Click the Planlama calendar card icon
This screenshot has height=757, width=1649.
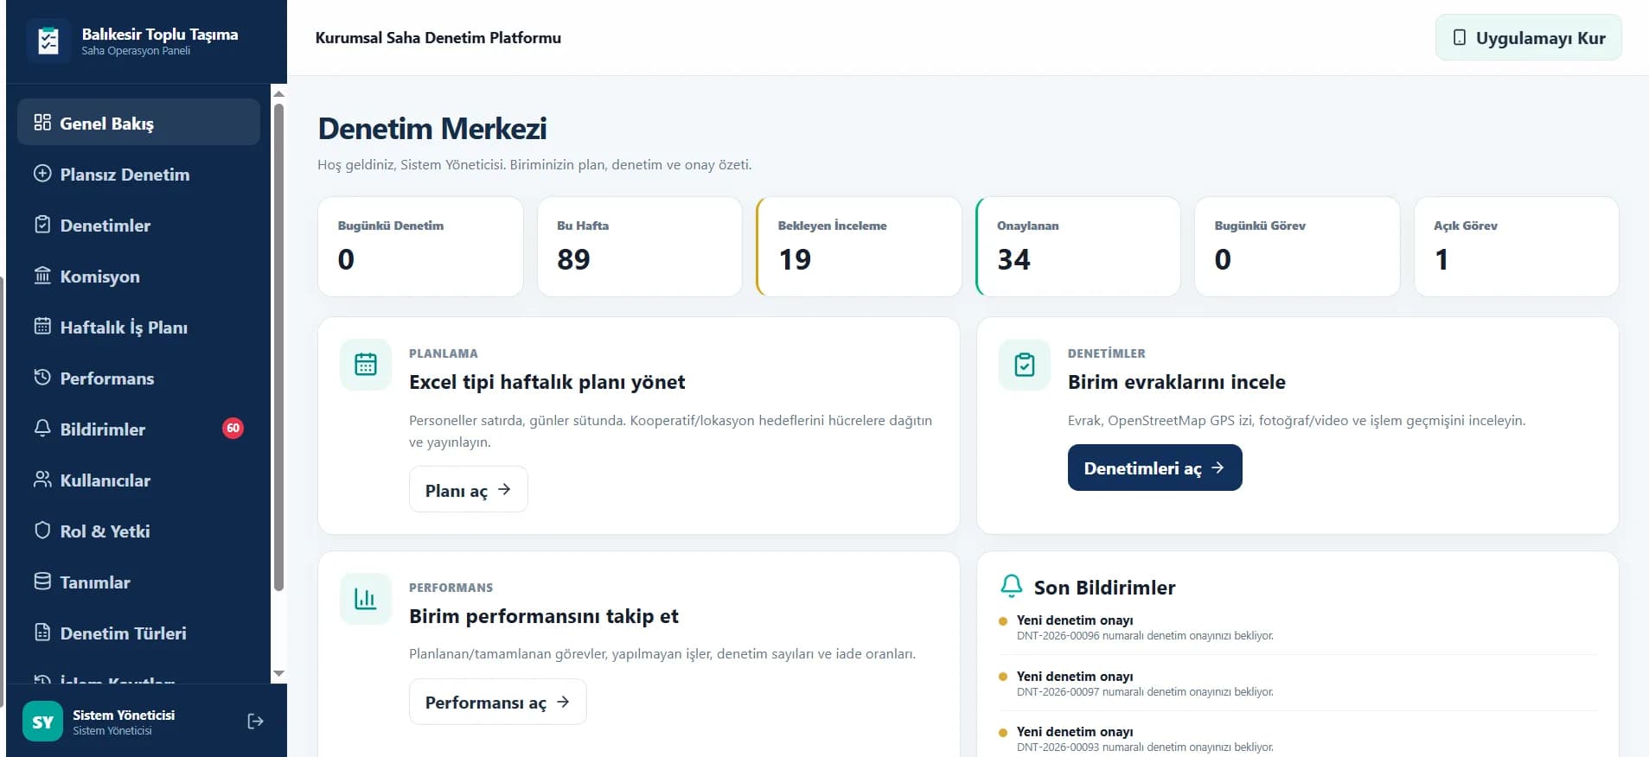click(x=366, y=365)
